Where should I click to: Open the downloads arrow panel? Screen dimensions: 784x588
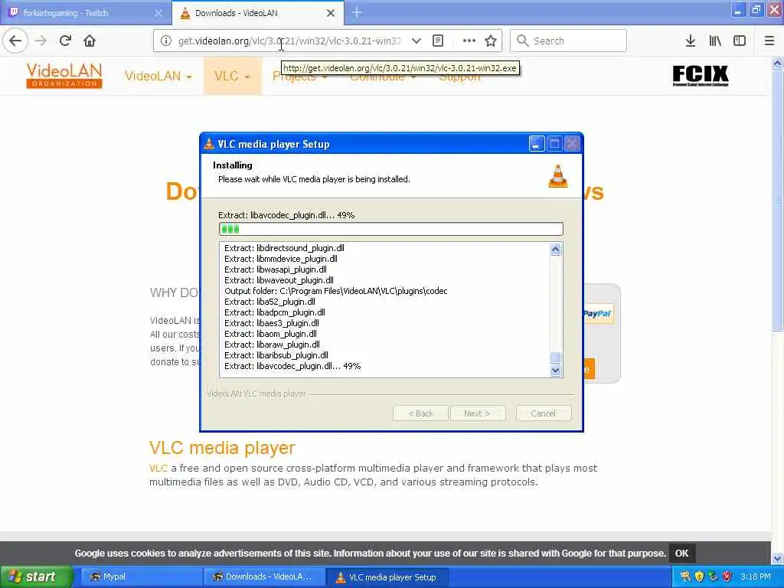click(691, 41)
